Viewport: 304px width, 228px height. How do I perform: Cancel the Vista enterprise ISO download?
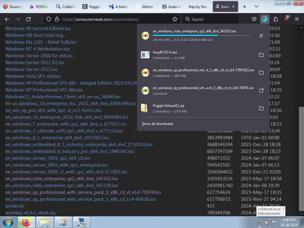(x=261, y=36)
